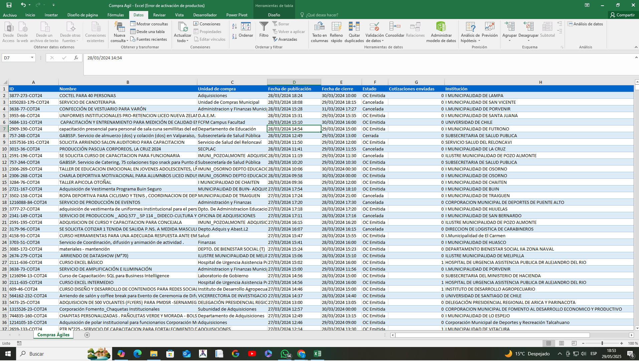The width and height of the screenshot is (639, 361).
Task: Open WhatsApp in taskbar
Action: click(285, 354)
